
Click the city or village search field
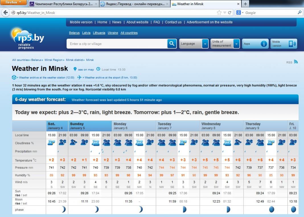coord(117,44)
